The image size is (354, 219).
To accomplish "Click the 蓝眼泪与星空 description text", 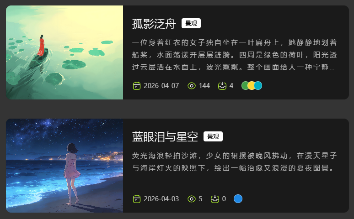I will coord(234,162).
